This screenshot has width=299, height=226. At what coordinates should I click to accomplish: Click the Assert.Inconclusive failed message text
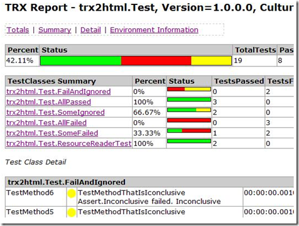[149, 202]
